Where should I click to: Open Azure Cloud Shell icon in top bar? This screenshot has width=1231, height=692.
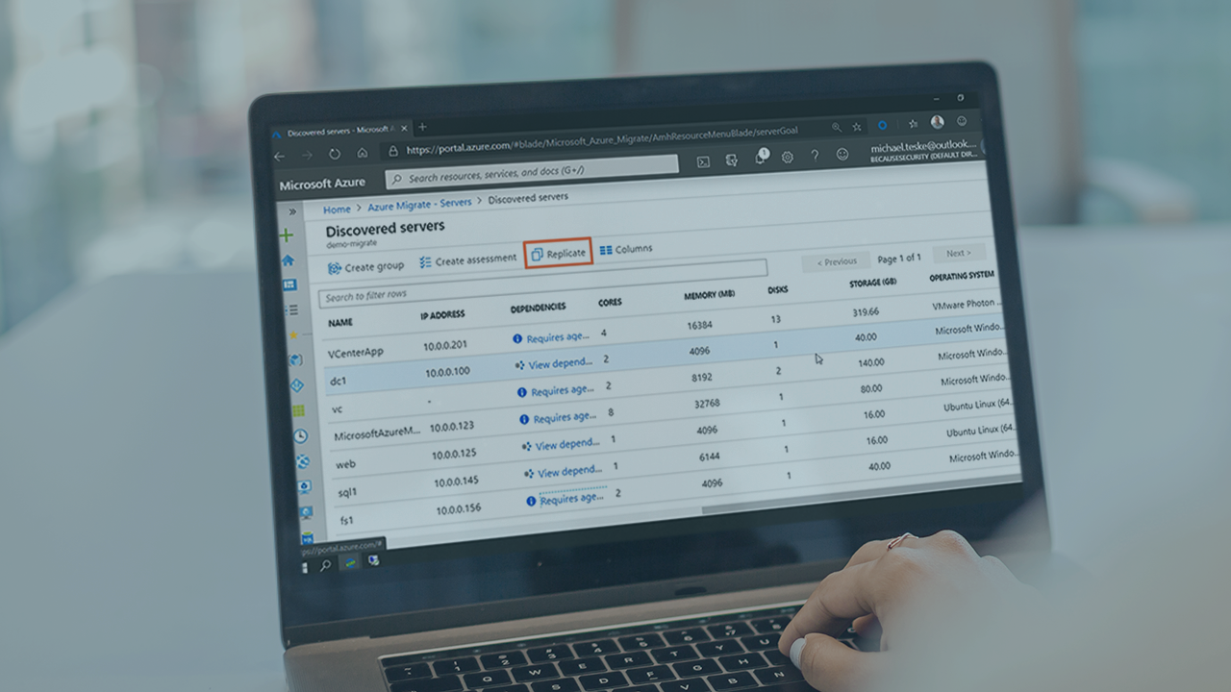coord(703,161)
